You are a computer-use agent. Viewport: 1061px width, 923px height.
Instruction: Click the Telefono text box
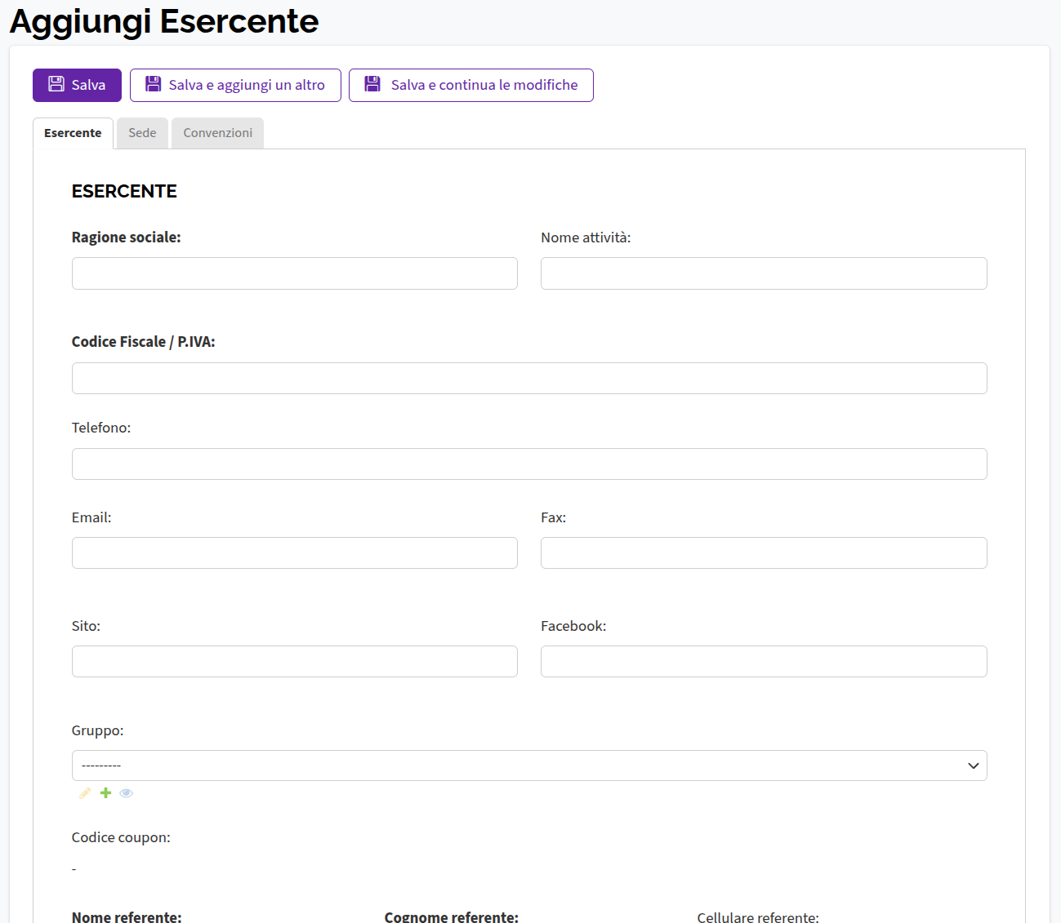pyautogui.click(x=529, y=464)
